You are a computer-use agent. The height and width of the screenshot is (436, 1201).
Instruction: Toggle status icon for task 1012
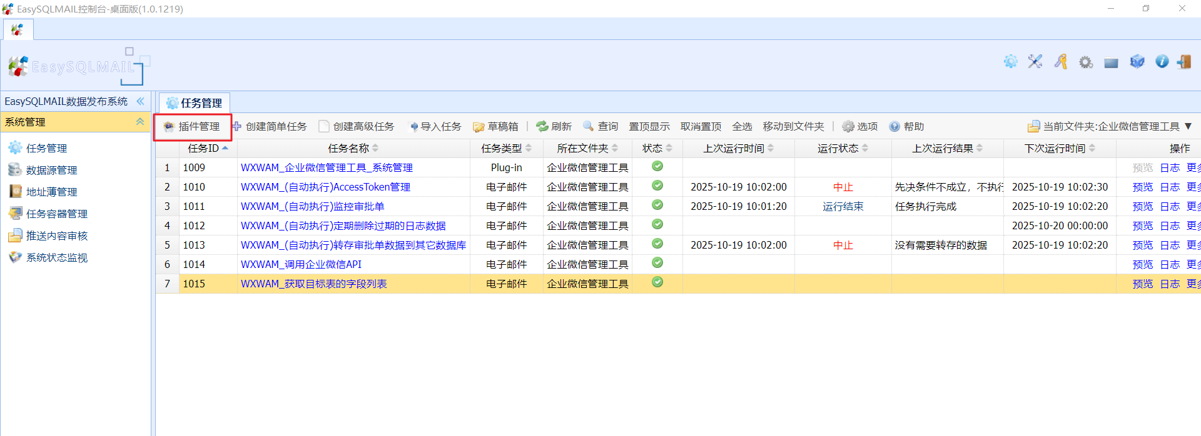click(x=657, y=224)
